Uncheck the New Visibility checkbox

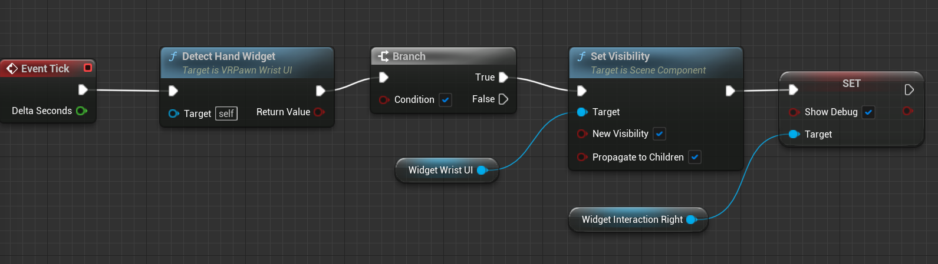[660, 134]
